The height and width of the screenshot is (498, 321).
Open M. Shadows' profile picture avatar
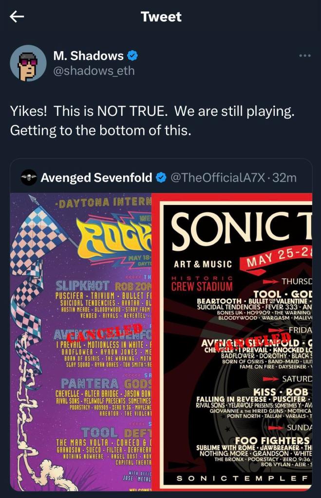(28, 63)
